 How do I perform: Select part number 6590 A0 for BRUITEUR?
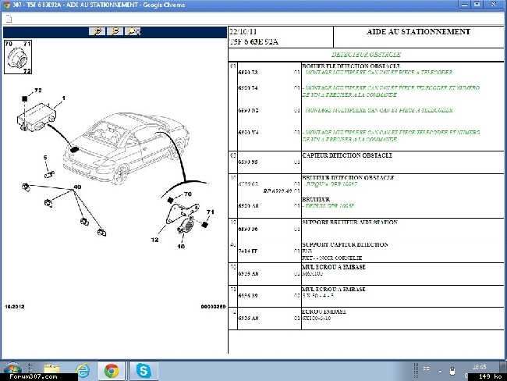point(248,206)
